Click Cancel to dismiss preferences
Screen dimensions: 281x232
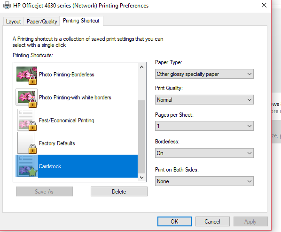click(212, 221)
